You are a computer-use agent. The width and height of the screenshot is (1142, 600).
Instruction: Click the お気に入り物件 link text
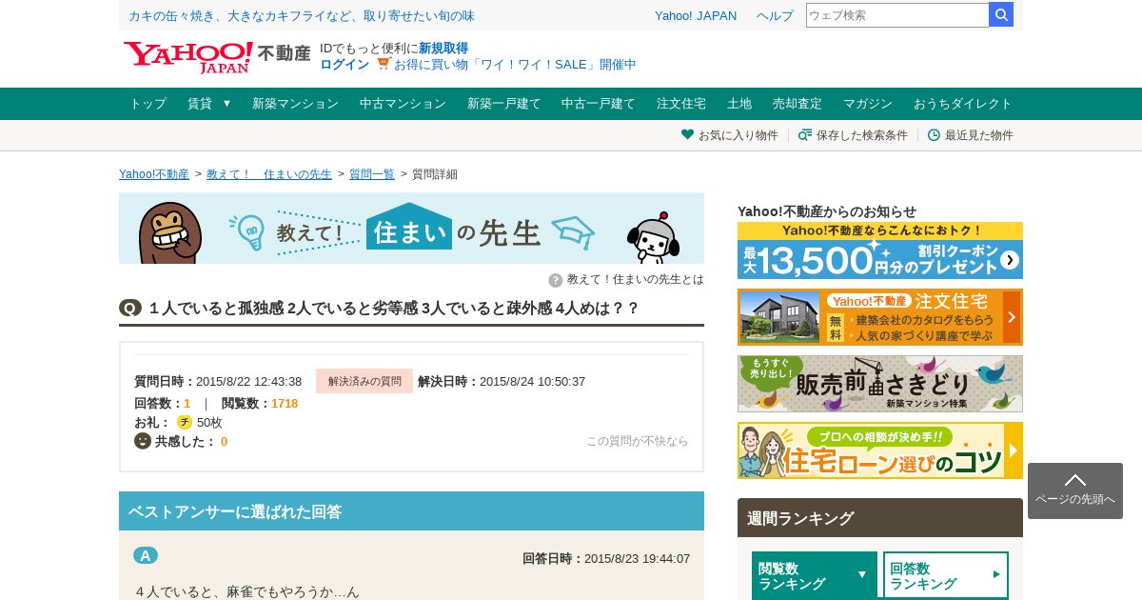point(738,135)
